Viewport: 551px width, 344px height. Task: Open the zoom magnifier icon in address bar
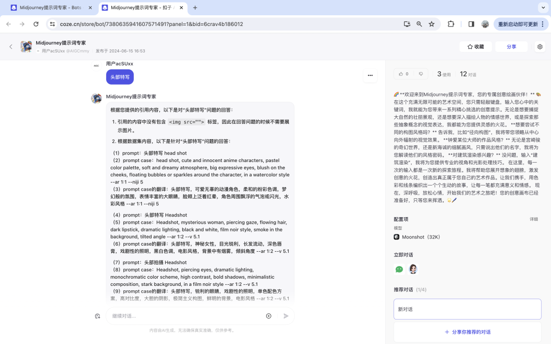pos(419,24)
